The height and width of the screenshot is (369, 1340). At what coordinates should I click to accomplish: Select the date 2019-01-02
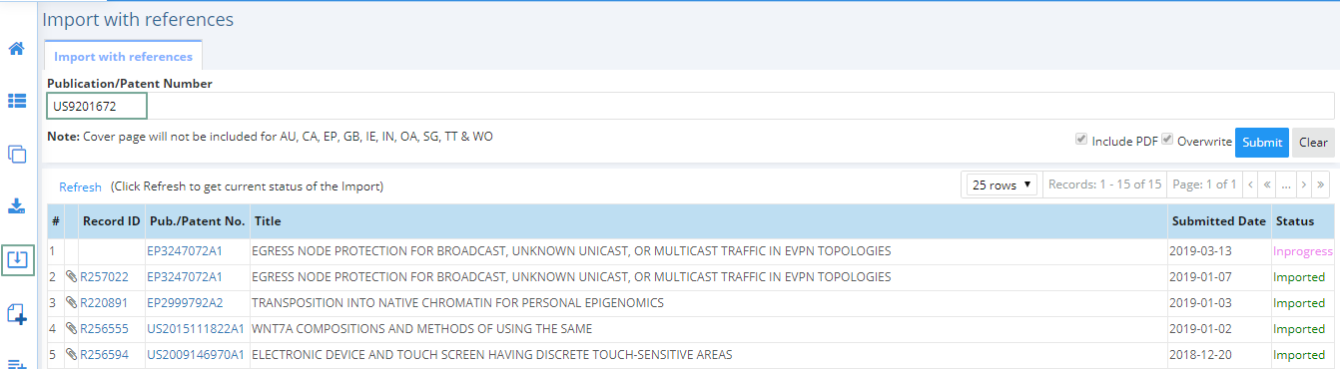point(1201,329)
